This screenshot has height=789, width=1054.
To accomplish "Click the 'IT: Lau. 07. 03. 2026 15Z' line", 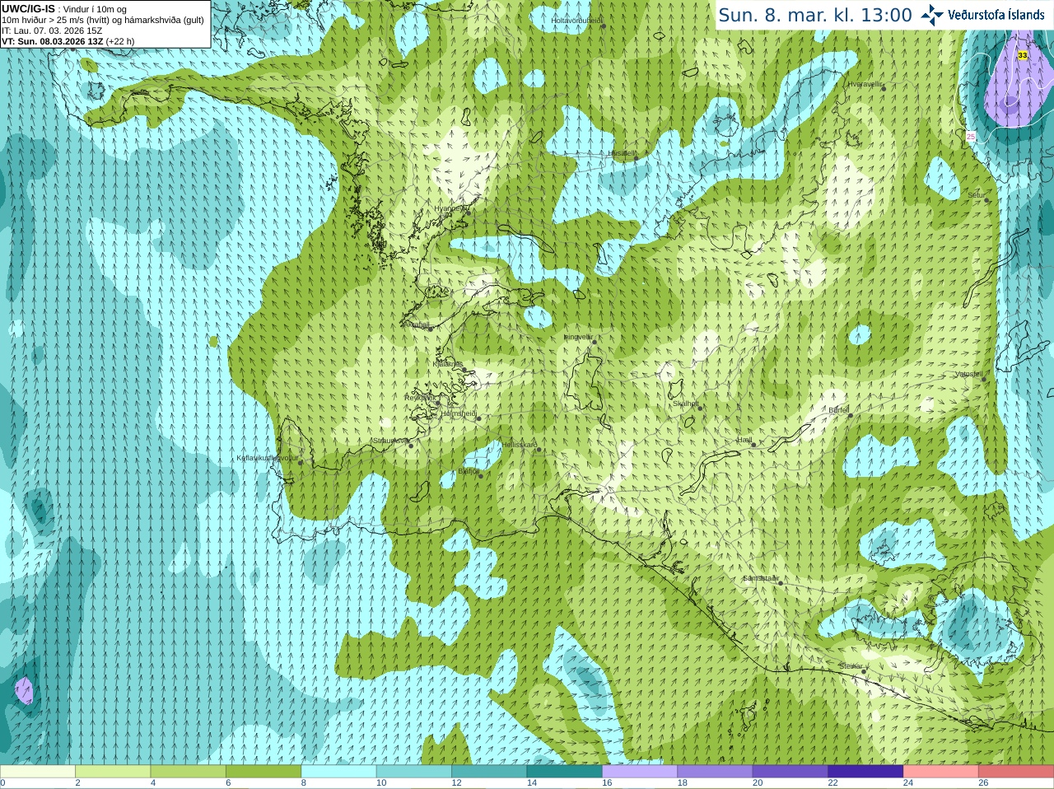I will point(52,30).
